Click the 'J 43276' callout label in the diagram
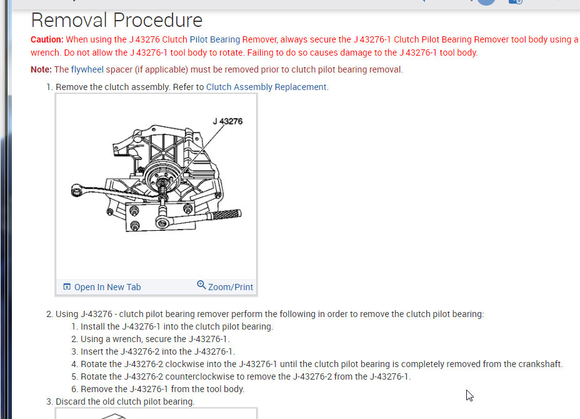 pos(227,121)
